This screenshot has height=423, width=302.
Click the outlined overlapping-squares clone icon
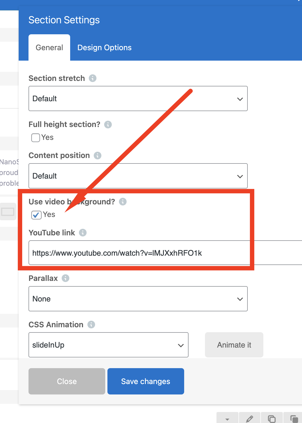[x=272, y=419]
